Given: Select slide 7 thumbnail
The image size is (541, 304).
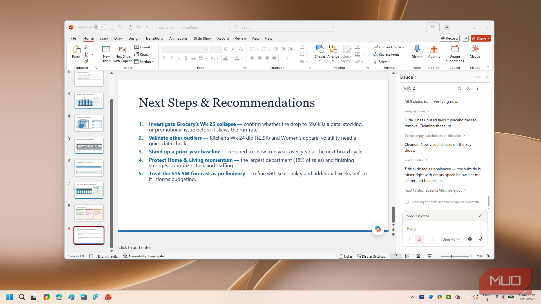Looking at the screenshot, I should pos(89,190).
